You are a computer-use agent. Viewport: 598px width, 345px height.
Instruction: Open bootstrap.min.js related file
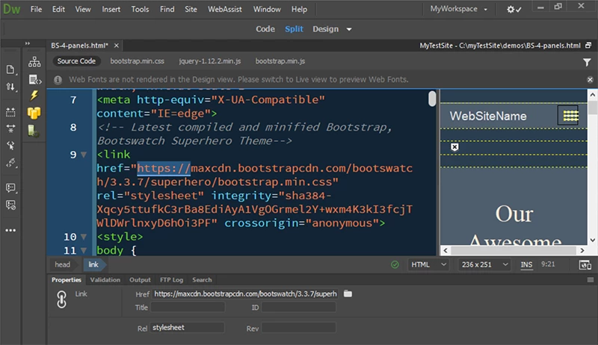[x=280, y=61]
